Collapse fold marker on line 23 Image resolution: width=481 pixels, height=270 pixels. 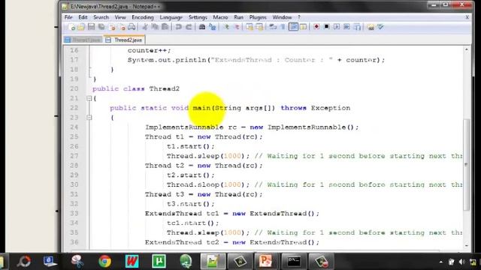click(x=89, y=117)
